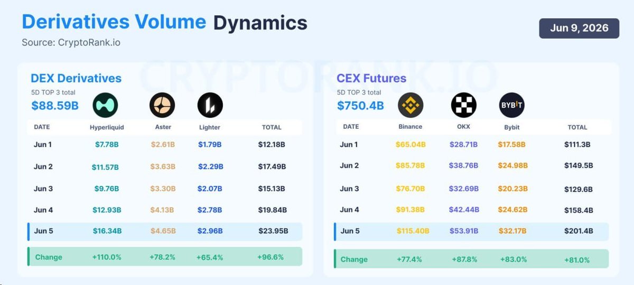The image size is (634, 285).
Task: Click the Aster logo icon
Action: 162,105
